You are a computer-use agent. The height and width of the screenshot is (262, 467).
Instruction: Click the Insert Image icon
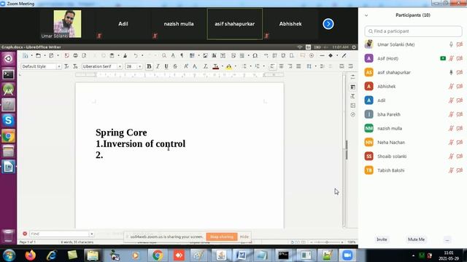pos(205,55)
